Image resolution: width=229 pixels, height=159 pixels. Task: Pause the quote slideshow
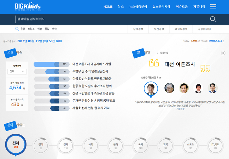click(x=223, y=53)
